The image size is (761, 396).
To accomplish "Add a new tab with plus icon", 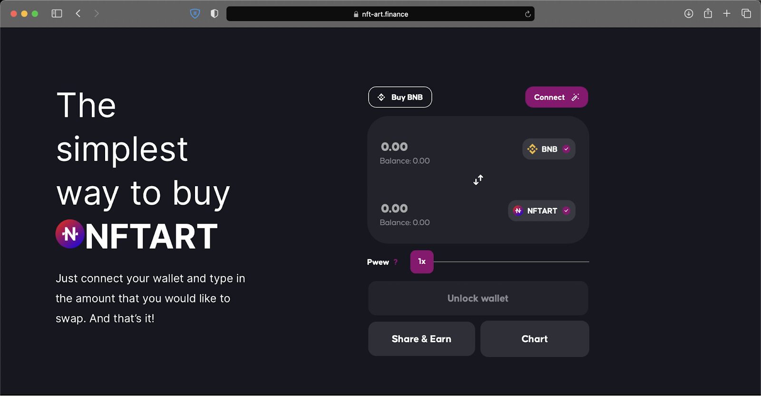I will point(727,14).
